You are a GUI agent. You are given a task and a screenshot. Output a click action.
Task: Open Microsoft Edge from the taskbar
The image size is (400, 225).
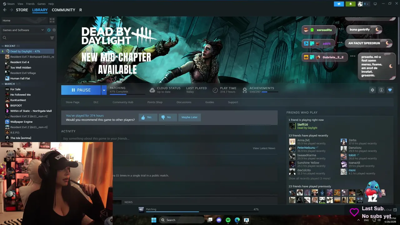click(237, 220)
